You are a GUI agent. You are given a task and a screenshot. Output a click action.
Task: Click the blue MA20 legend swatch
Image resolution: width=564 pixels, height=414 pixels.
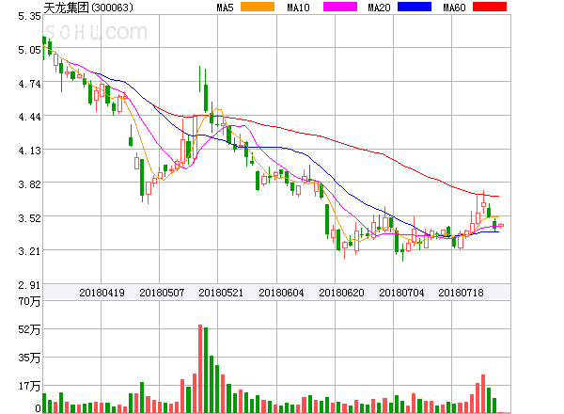click(x=415, y=7)
